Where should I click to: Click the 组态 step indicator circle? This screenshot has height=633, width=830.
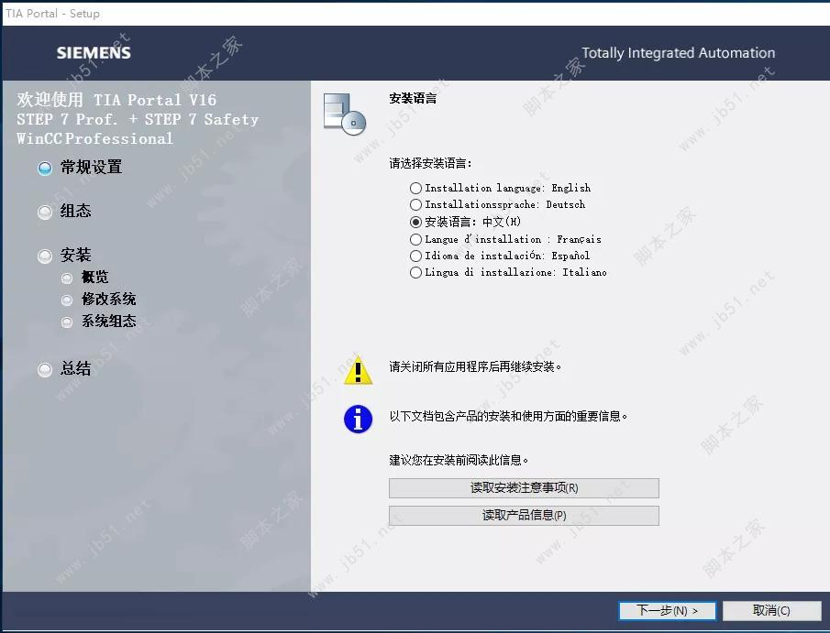(x=44, y=212)
